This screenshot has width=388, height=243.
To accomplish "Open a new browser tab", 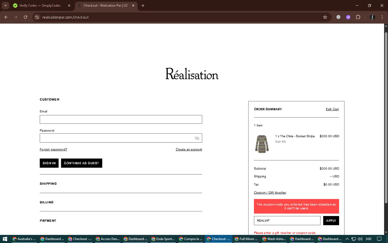I will (x=143, y=5).
